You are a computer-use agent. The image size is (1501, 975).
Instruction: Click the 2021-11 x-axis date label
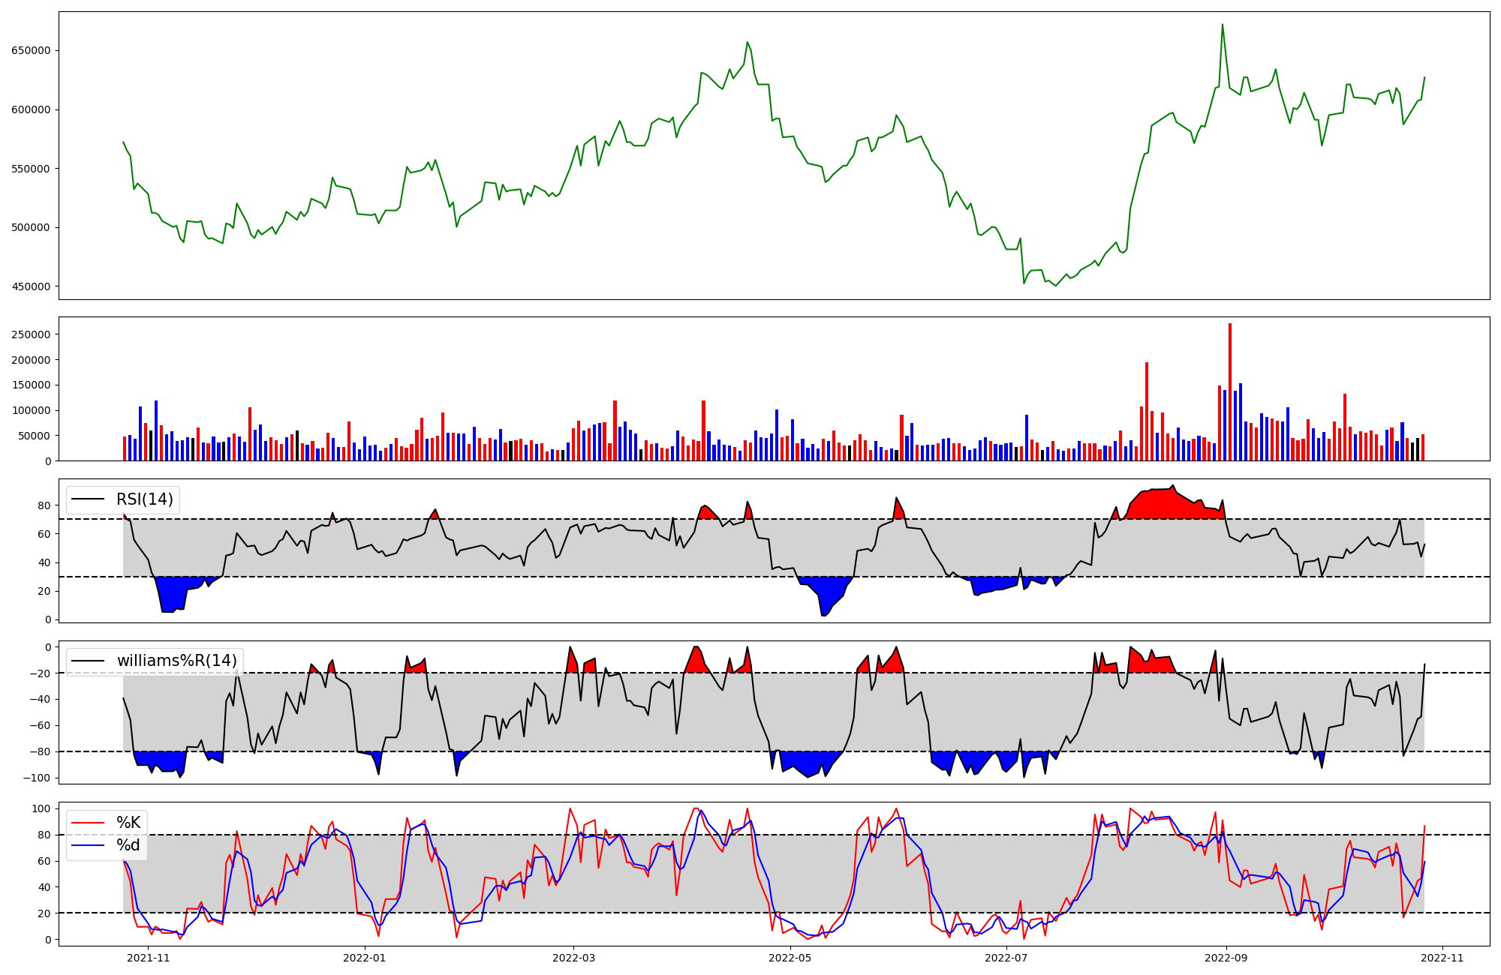pos(149,957)
